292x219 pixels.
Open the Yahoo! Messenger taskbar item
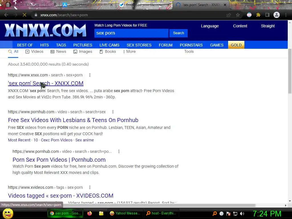pos(125,213)
